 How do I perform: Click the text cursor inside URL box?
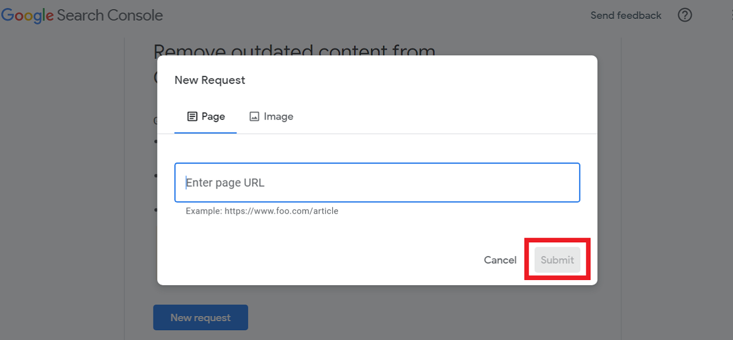click(x=186, y=182)
